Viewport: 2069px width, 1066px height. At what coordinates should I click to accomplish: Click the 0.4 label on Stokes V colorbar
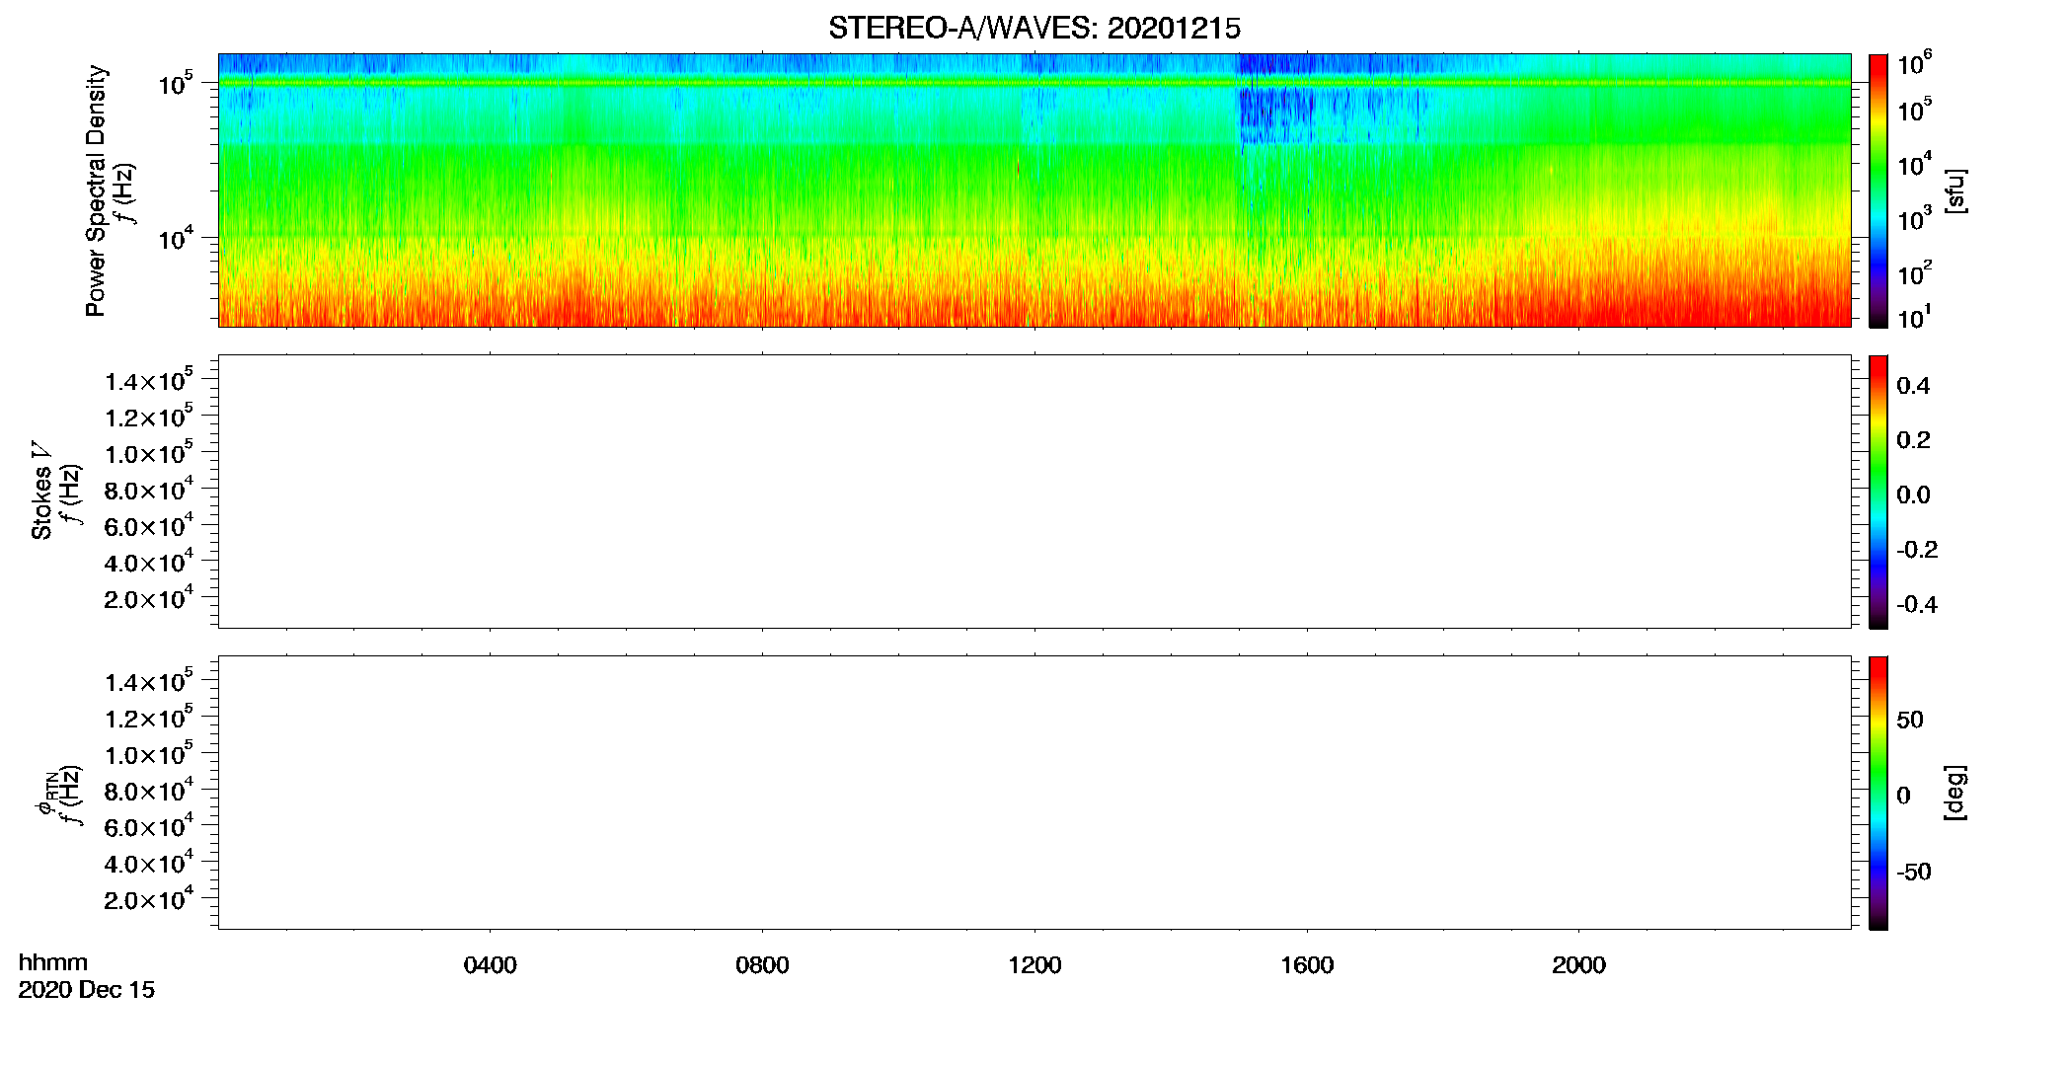(1913, 386)
